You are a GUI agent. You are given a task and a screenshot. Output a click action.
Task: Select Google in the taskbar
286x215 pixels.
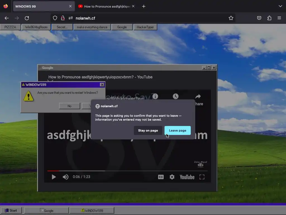47,211
